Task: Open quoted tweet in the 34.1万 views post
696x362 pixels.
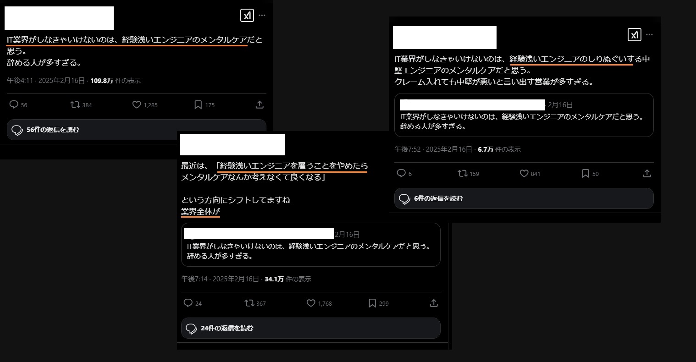Action: (x=311, y=245)
